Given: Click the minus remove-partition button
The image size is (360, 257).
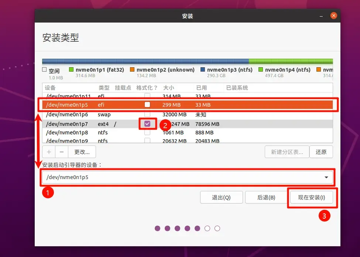Looking at the screenshot, I should click(62, 152).
